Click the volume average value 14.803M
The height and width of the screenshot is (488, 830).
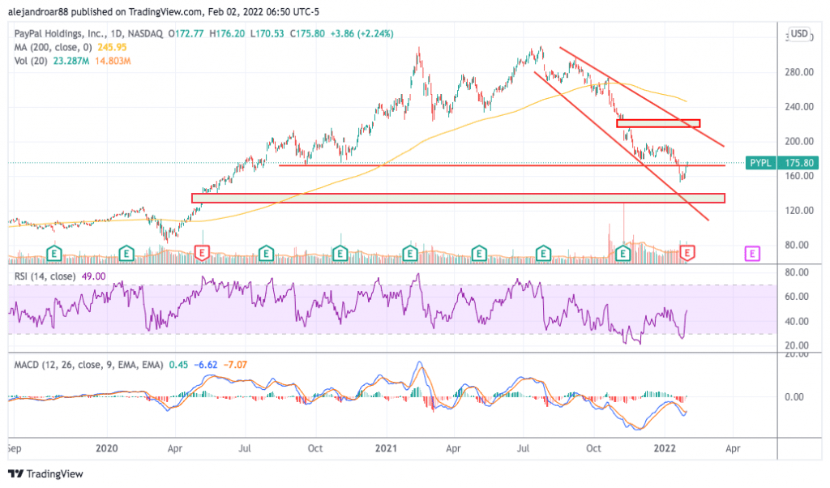coord(113,61)
